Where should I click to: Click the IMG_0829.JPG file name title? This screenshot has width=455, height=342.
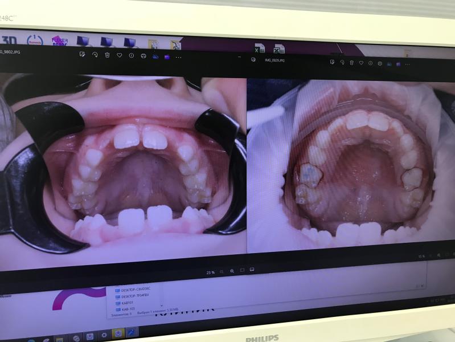(274, 60)
